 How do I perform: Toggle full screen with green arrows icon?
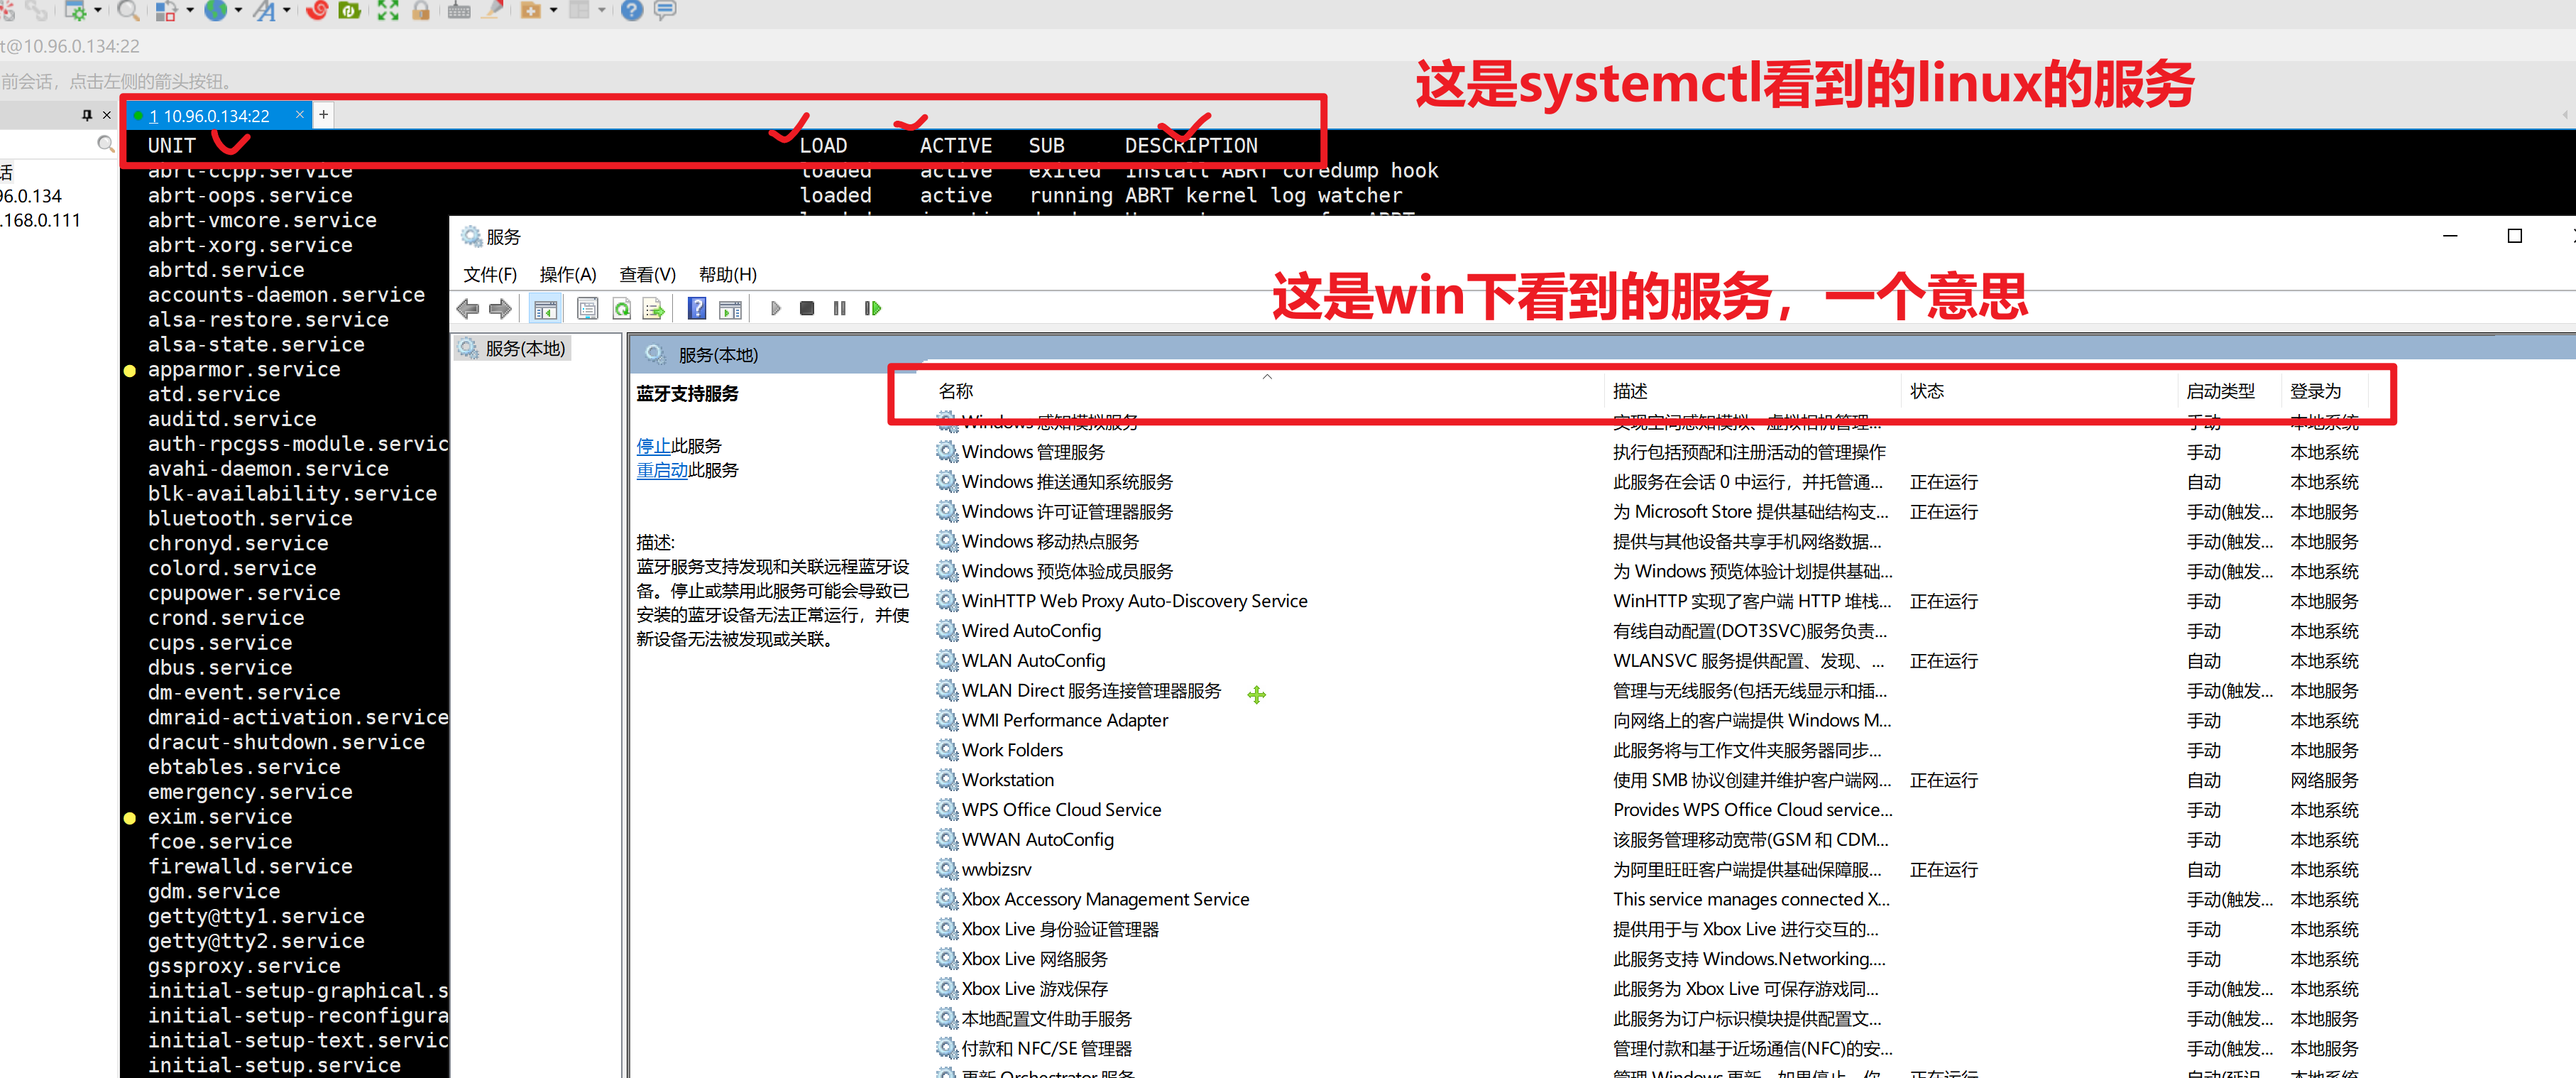pos(388,11)
